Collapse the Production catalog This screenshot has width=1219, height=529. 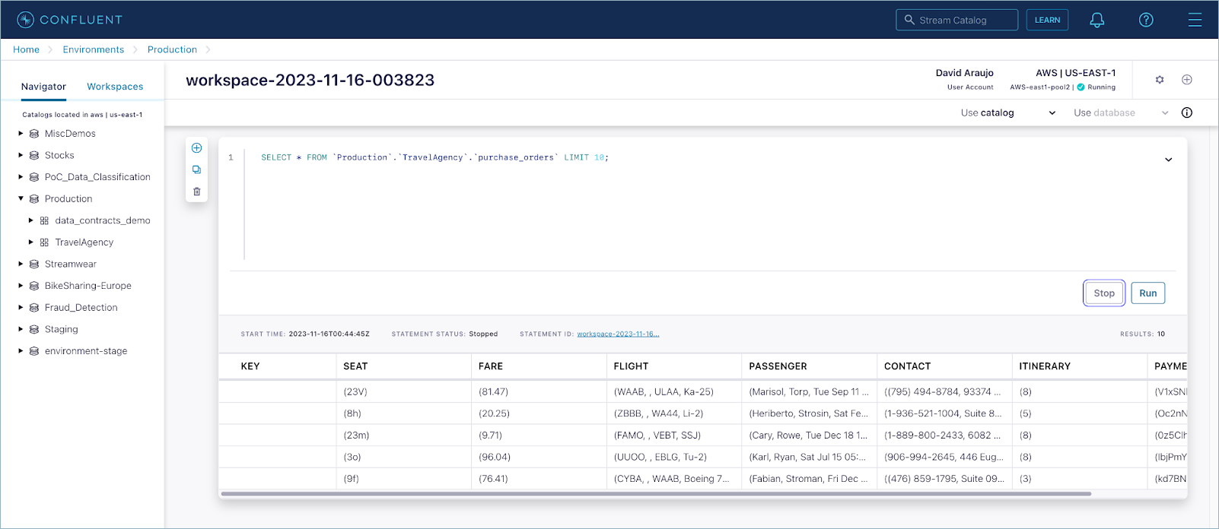coord(21,198)
